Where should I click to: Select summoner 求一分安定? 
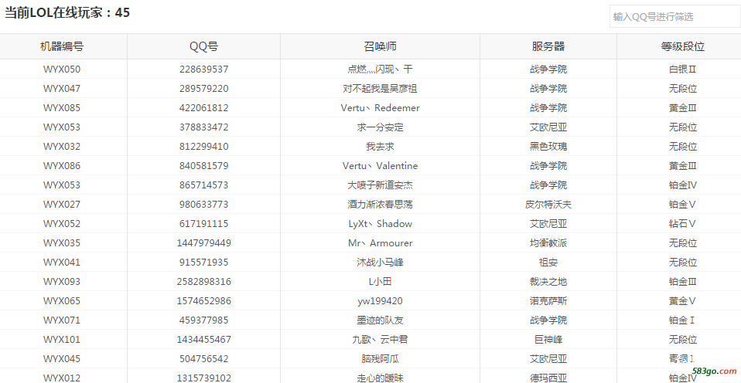click(x=380, y=127)
